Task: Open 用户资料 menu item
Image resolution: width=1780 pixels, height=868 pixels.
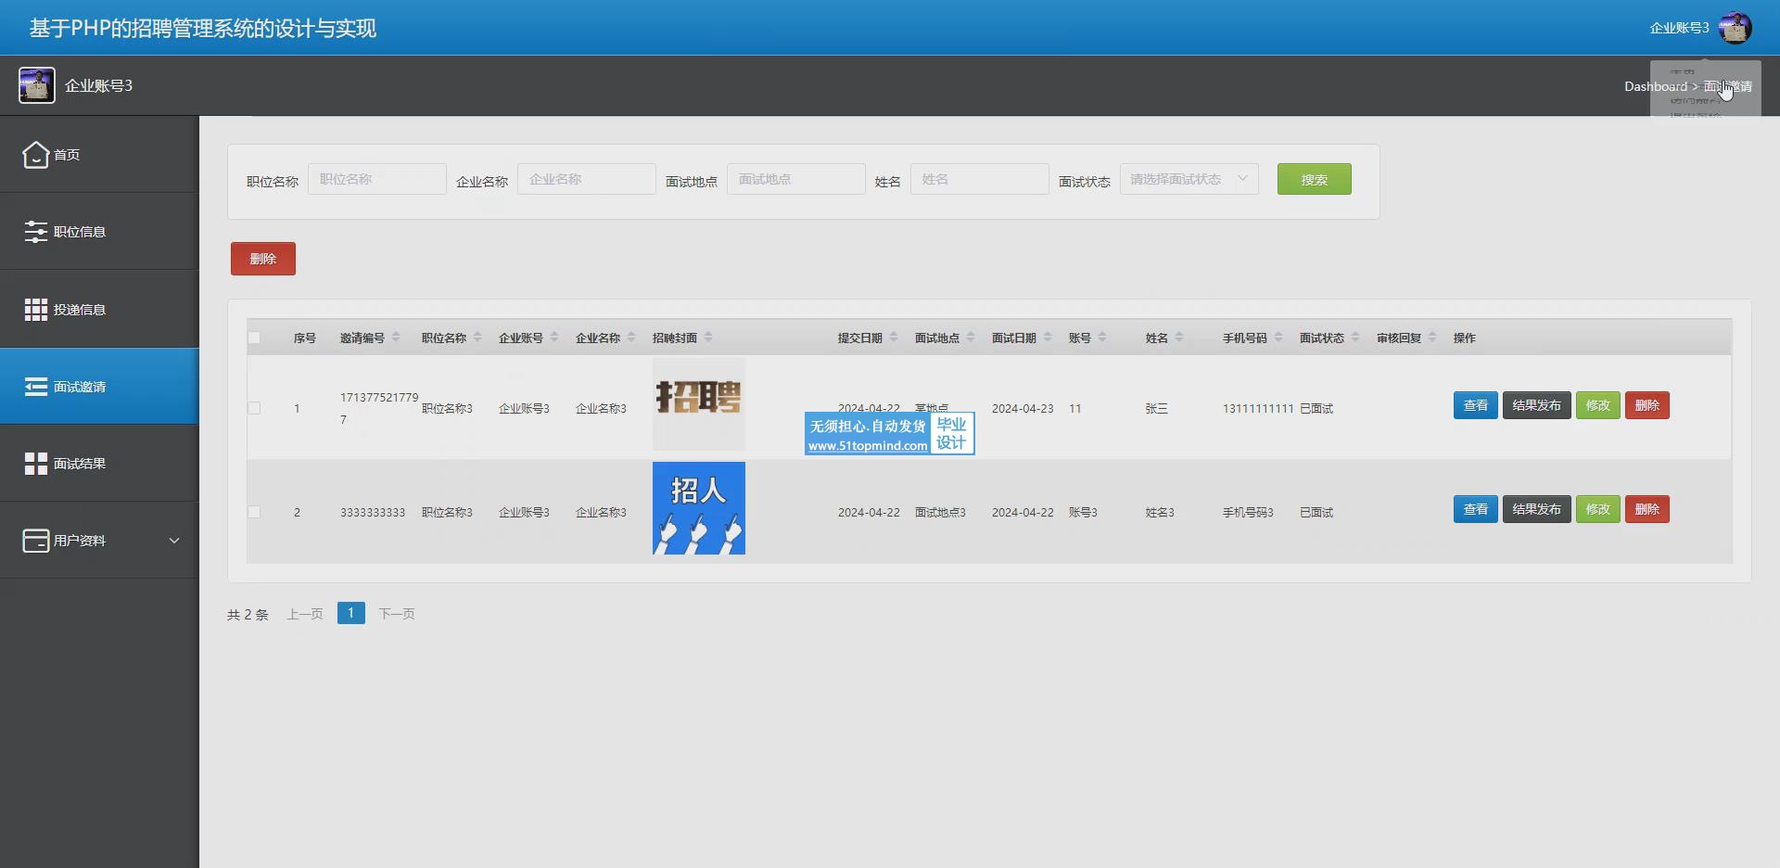Action: coord(99,541)
